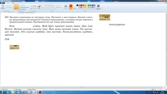Click the exercise number '417.' on canvas

(7, 17)
